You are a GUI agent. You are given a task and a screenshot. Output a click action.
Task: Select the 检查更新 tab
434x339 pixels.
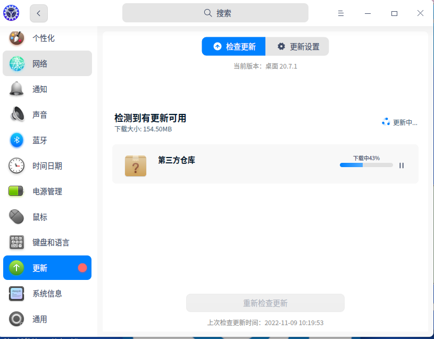click(x=233, y=46)
